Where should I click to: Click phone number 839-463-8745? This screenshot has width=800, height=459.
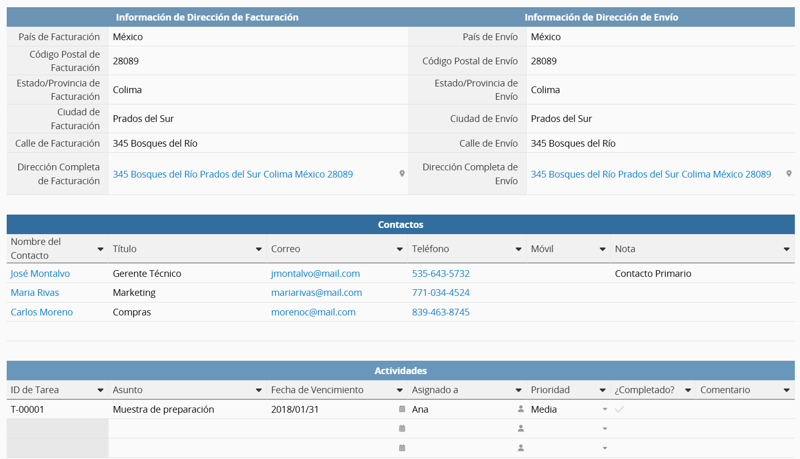[440, 312]
